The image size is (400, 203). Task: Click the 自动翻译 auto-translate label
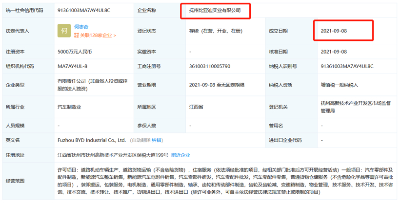(x=141, y=140)
